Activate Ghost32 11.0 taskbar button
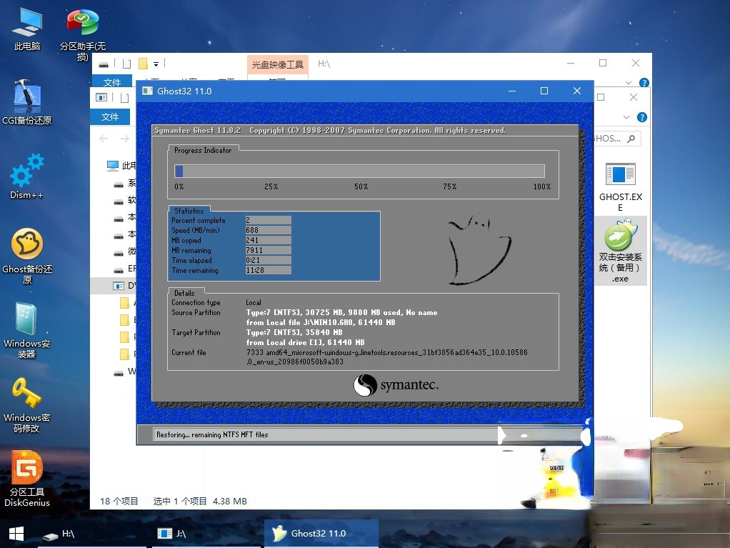The height and width of the screenshot is (548, 730). click(x=321, y=534)
